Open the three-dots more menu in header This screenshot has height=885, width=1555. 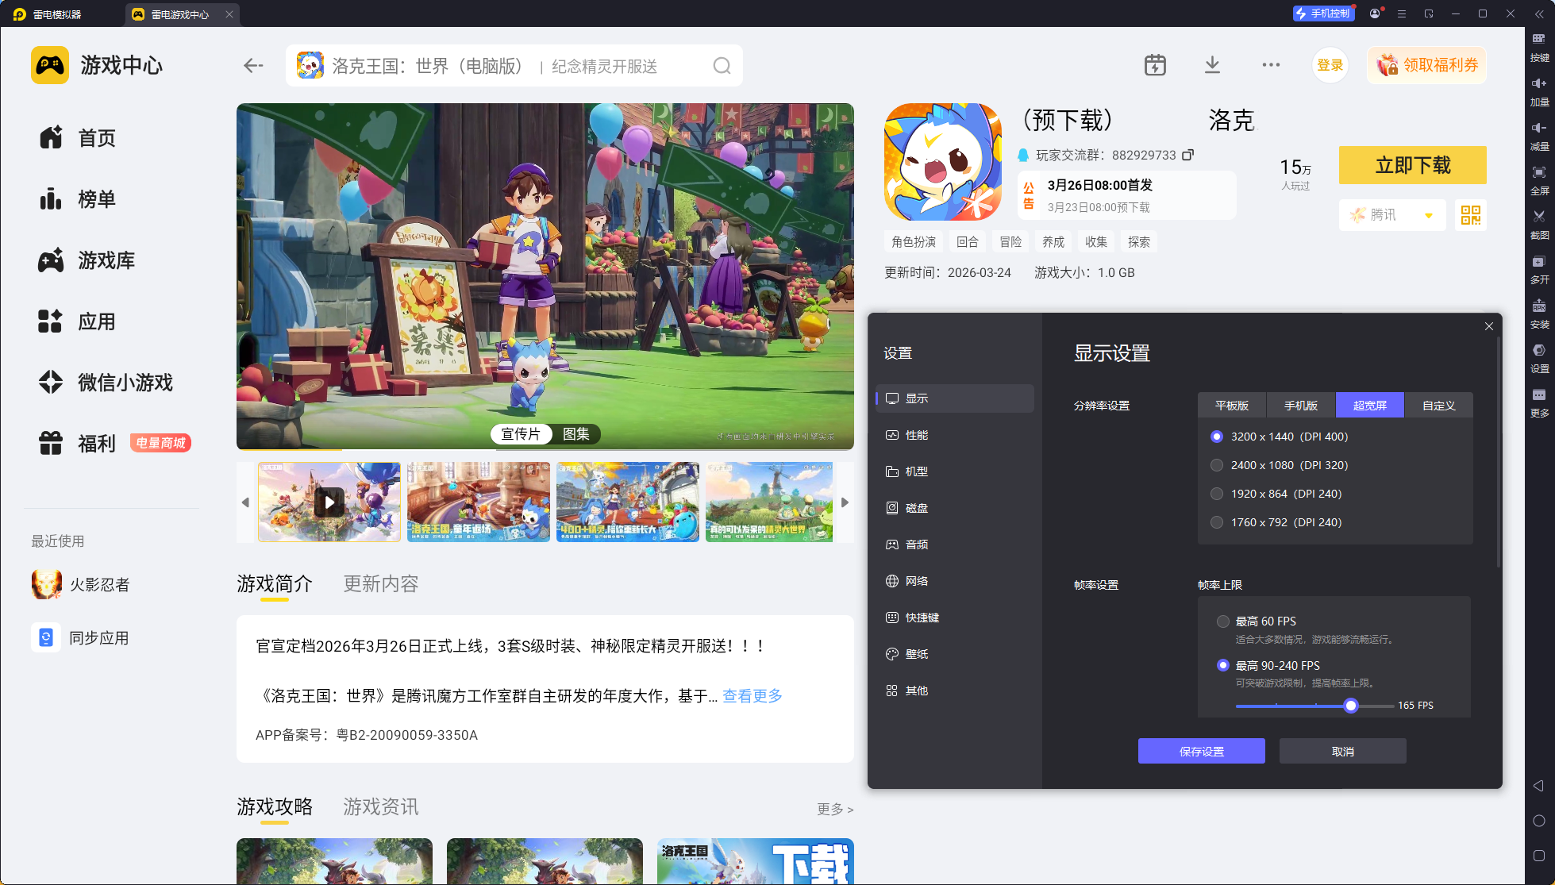(x=1271, y=65)
